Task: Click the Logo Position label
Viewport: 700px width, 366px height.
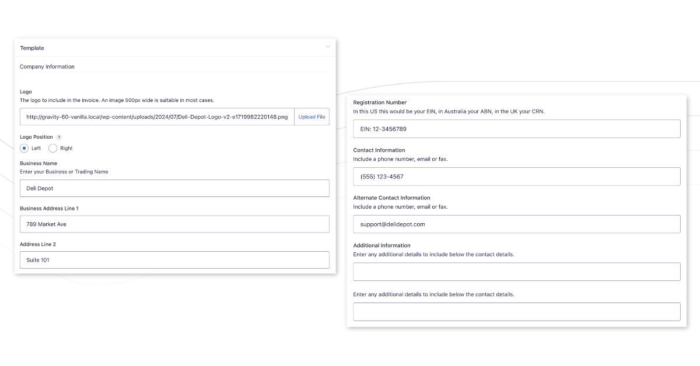Action: 36,137
